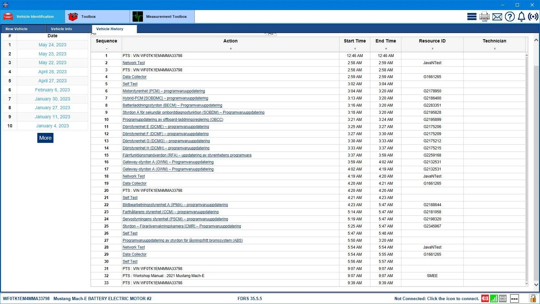Click the red car Vehicle Identification icon
The height and width of the screenshot is (304, 540).
8,17
